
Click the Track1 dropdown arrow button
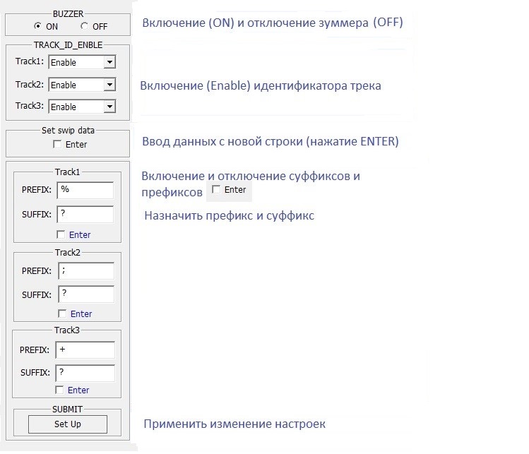[x=109, y=62]
